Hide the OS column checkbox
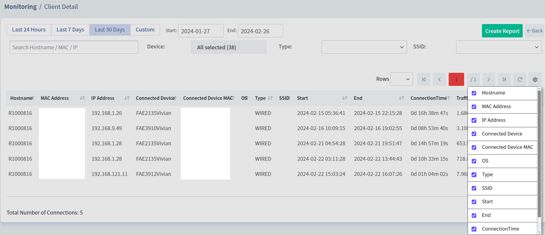Screen dimensions: 545x235 click(474, 161)
